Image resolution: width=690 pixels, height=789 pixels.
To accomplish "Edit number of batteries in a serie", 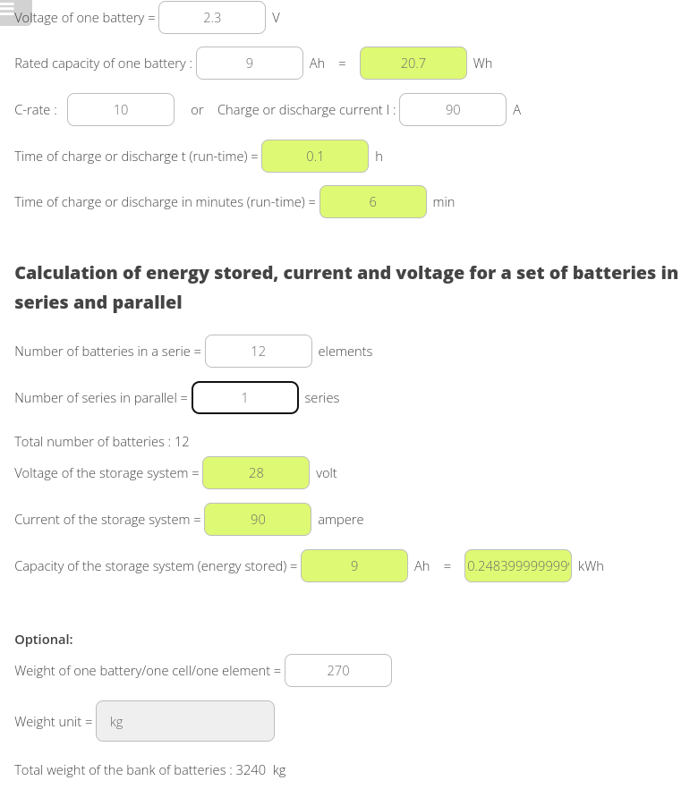I will tap(259, 352).
